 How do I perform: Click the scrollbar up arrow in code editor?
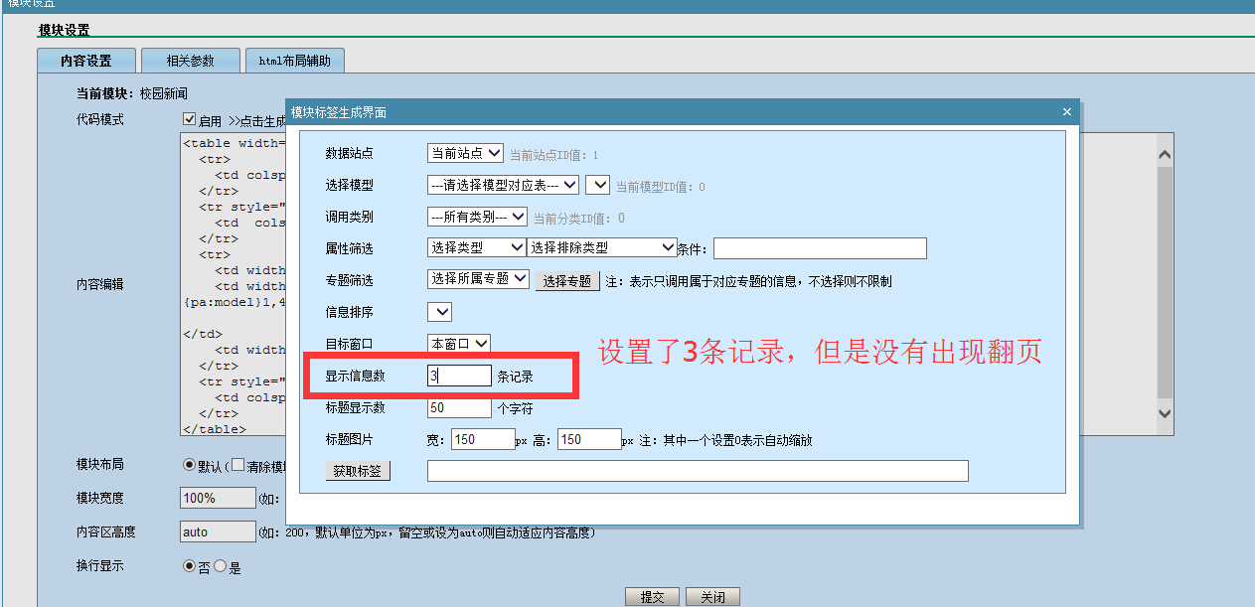click(x=1165, y=156)
